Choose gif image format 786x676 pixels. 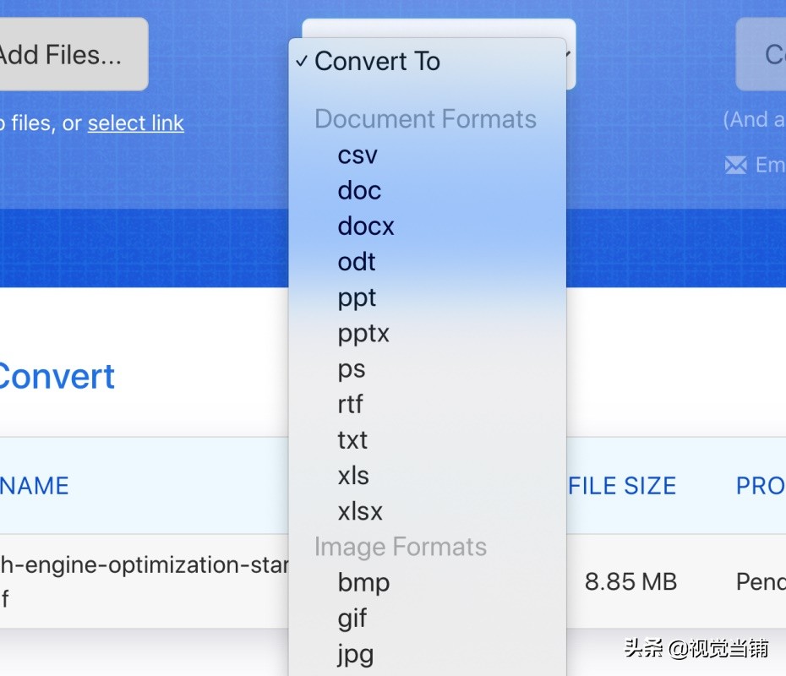(352, 619)
